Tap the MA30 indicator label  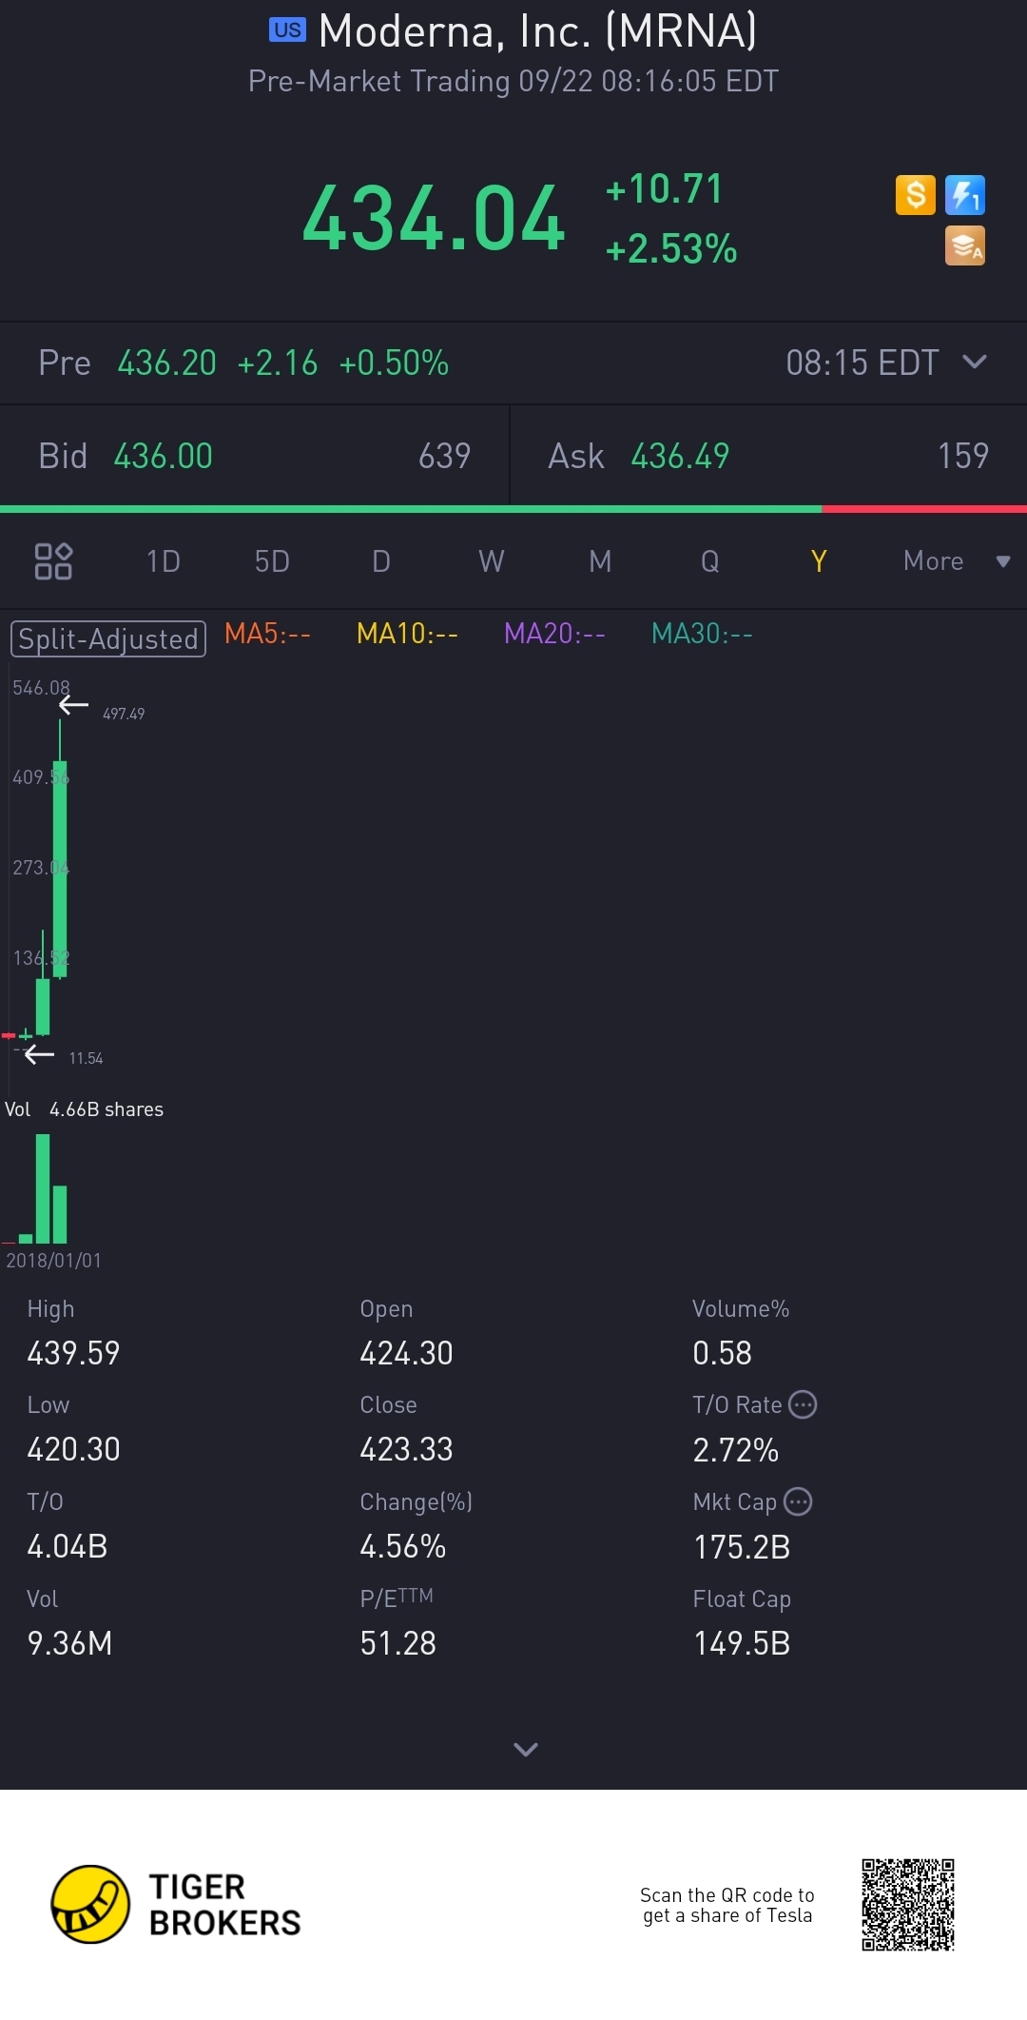pos(702,634)
